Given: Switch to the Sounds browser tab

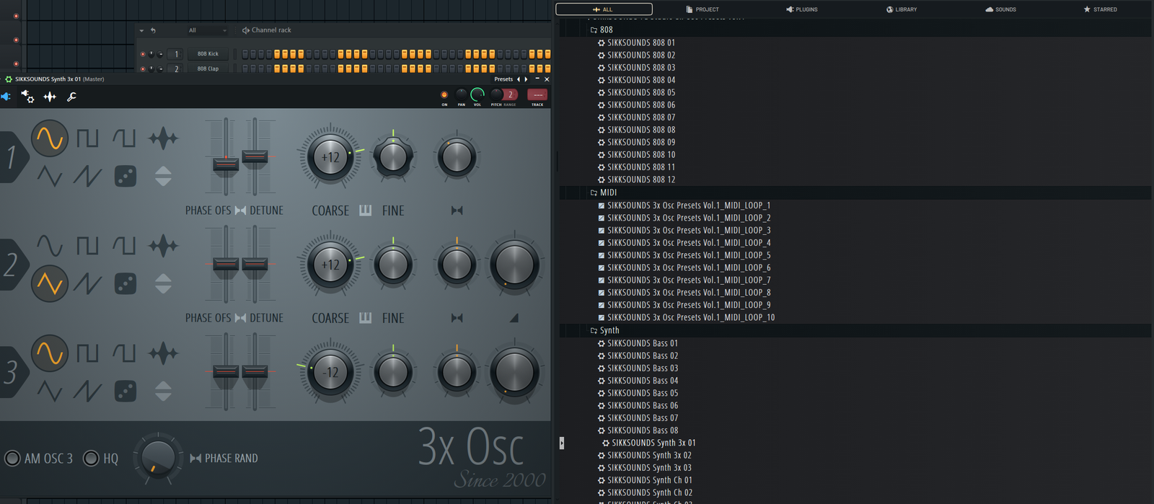Looking at the screenshot, I should [1000, 9].
